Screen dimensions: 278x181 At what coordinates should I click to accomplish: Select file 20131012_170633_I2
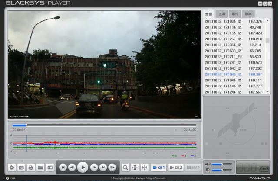235,51
